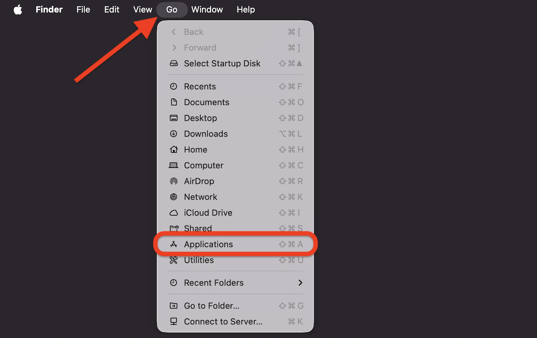The width and height of the screenshot is (537, 338).
Task: Open the Finder menu
Action: click(49, 9)
